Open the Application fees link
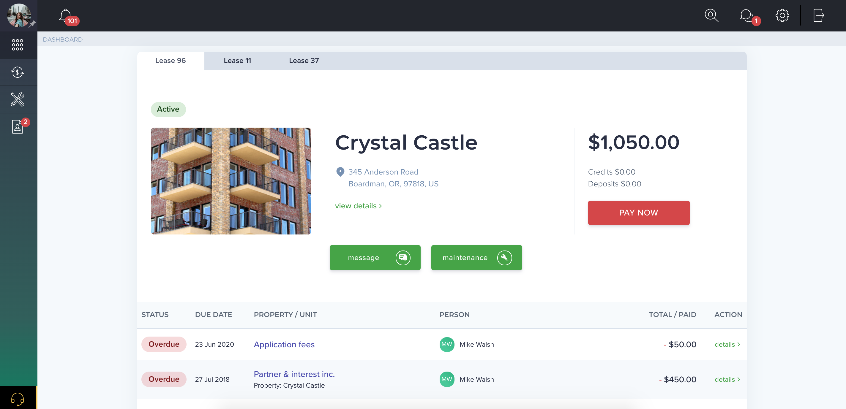The image size is (846, 409). 284,344
